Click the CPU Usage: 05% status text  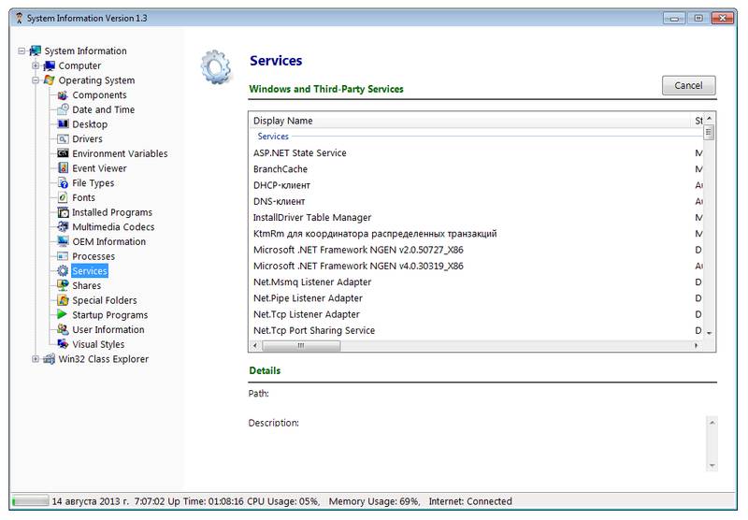283,501
